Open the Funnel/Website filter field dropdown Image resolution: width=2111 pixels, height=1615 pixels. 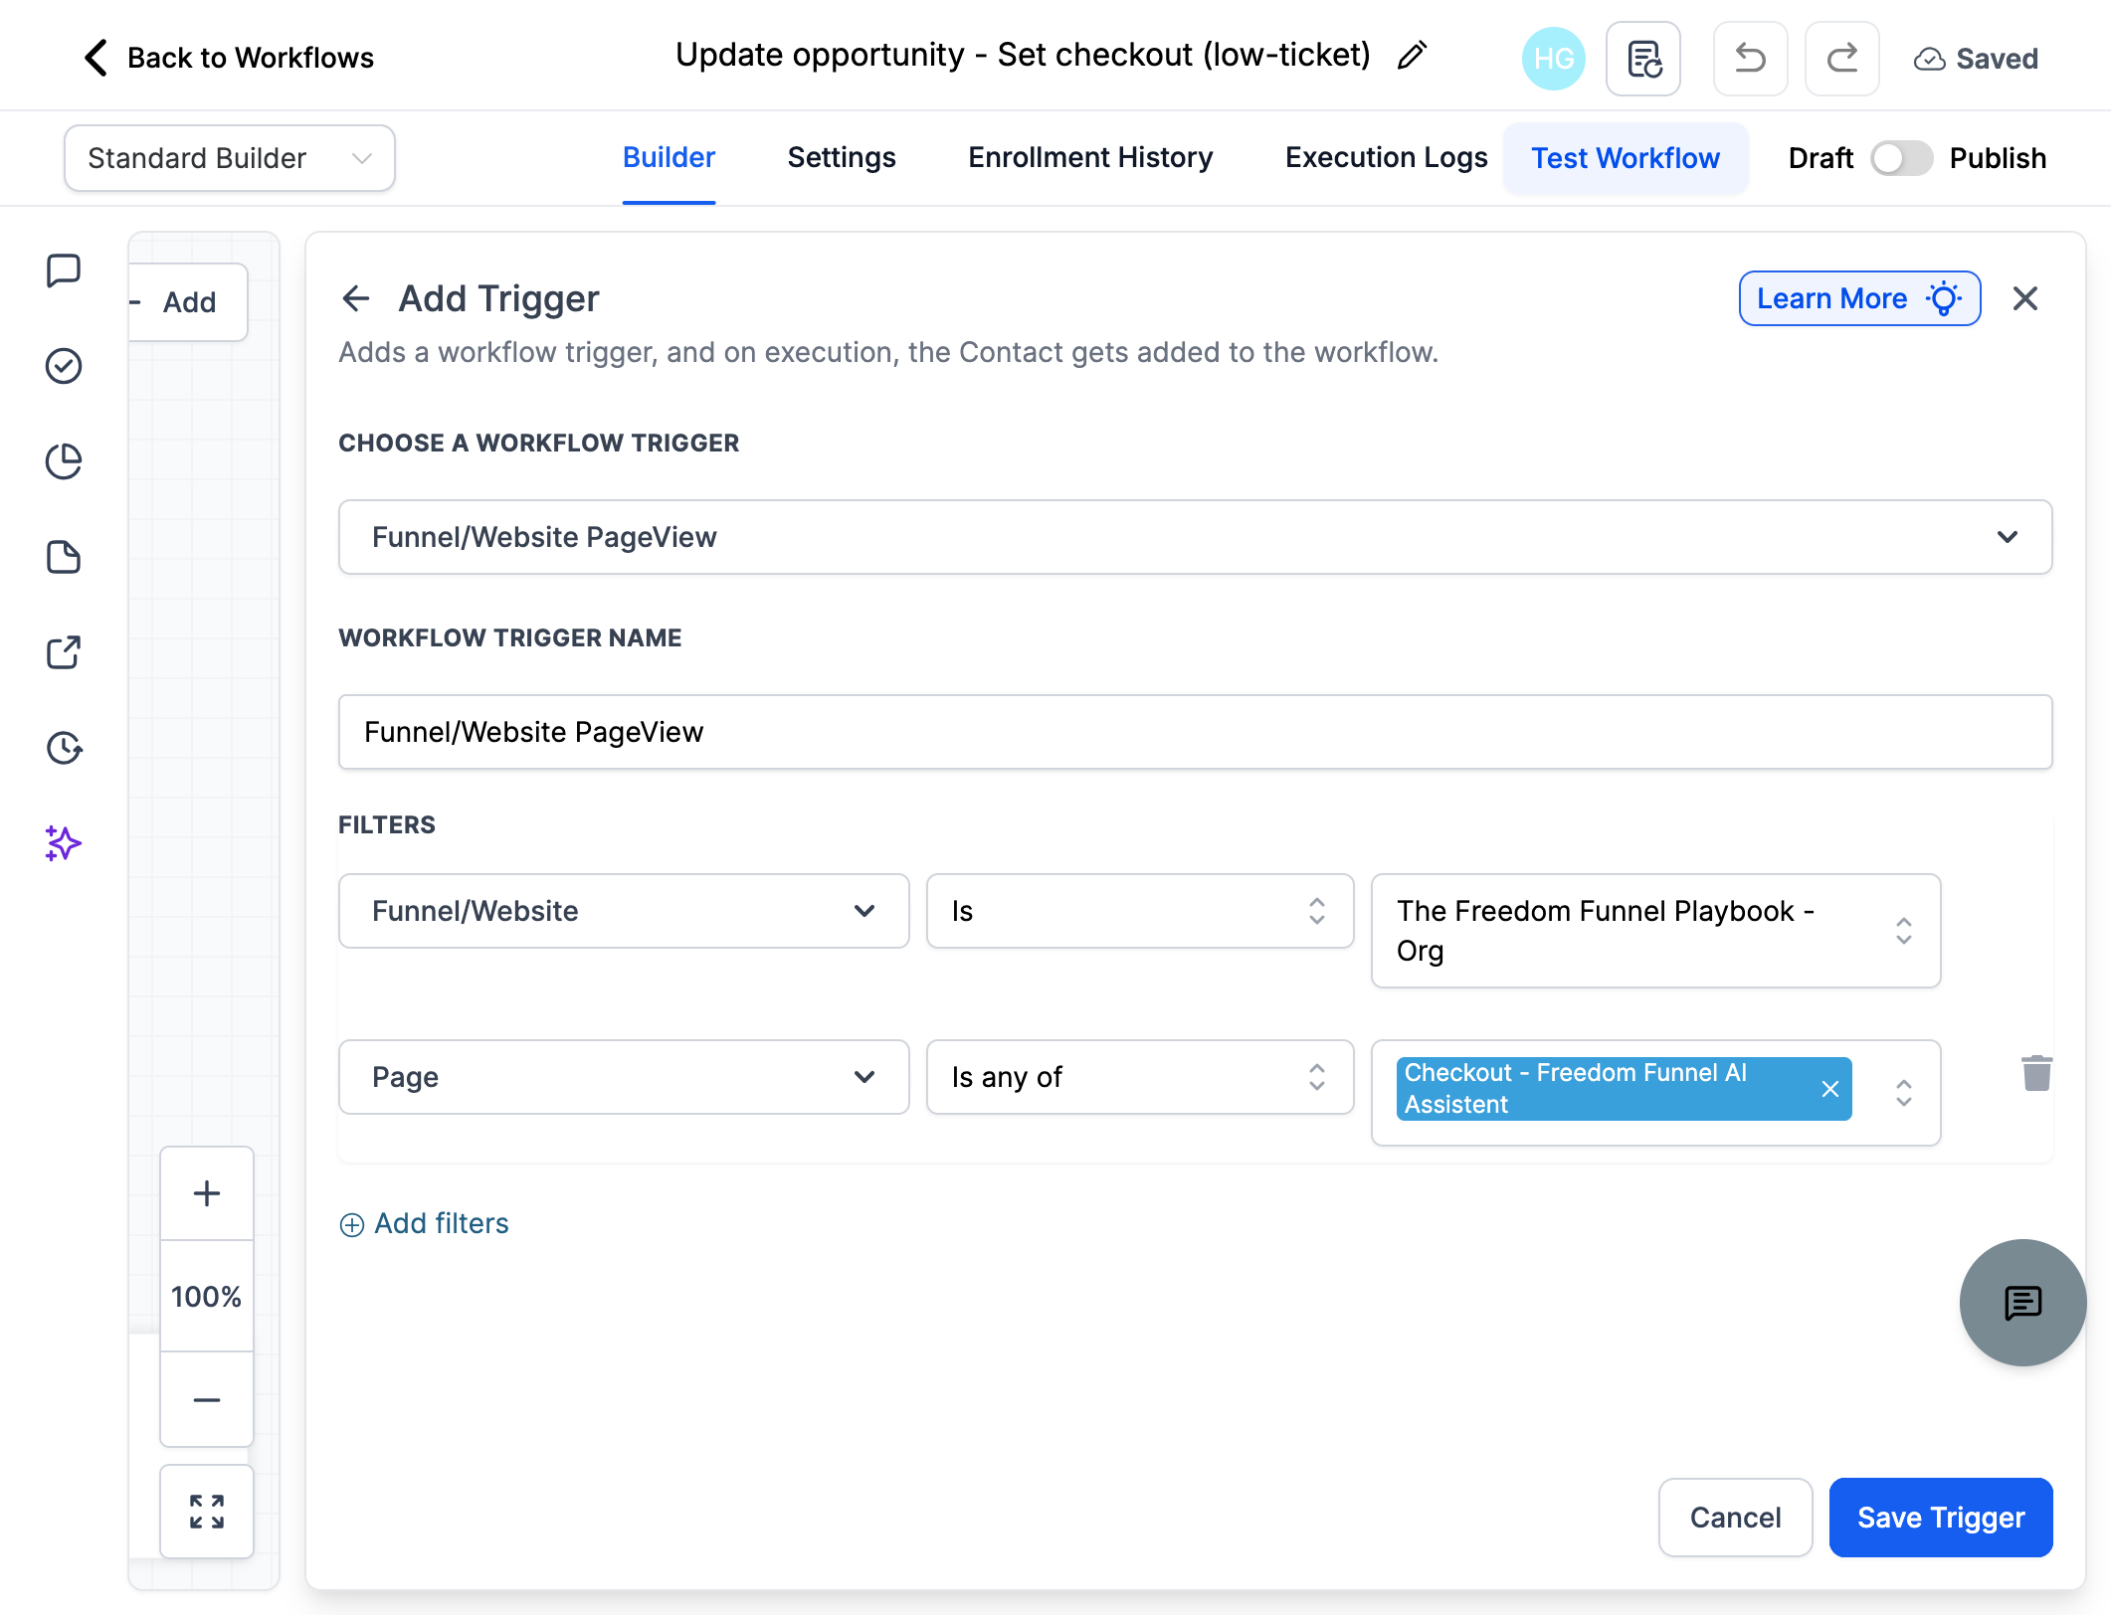(x=624, y=911)
